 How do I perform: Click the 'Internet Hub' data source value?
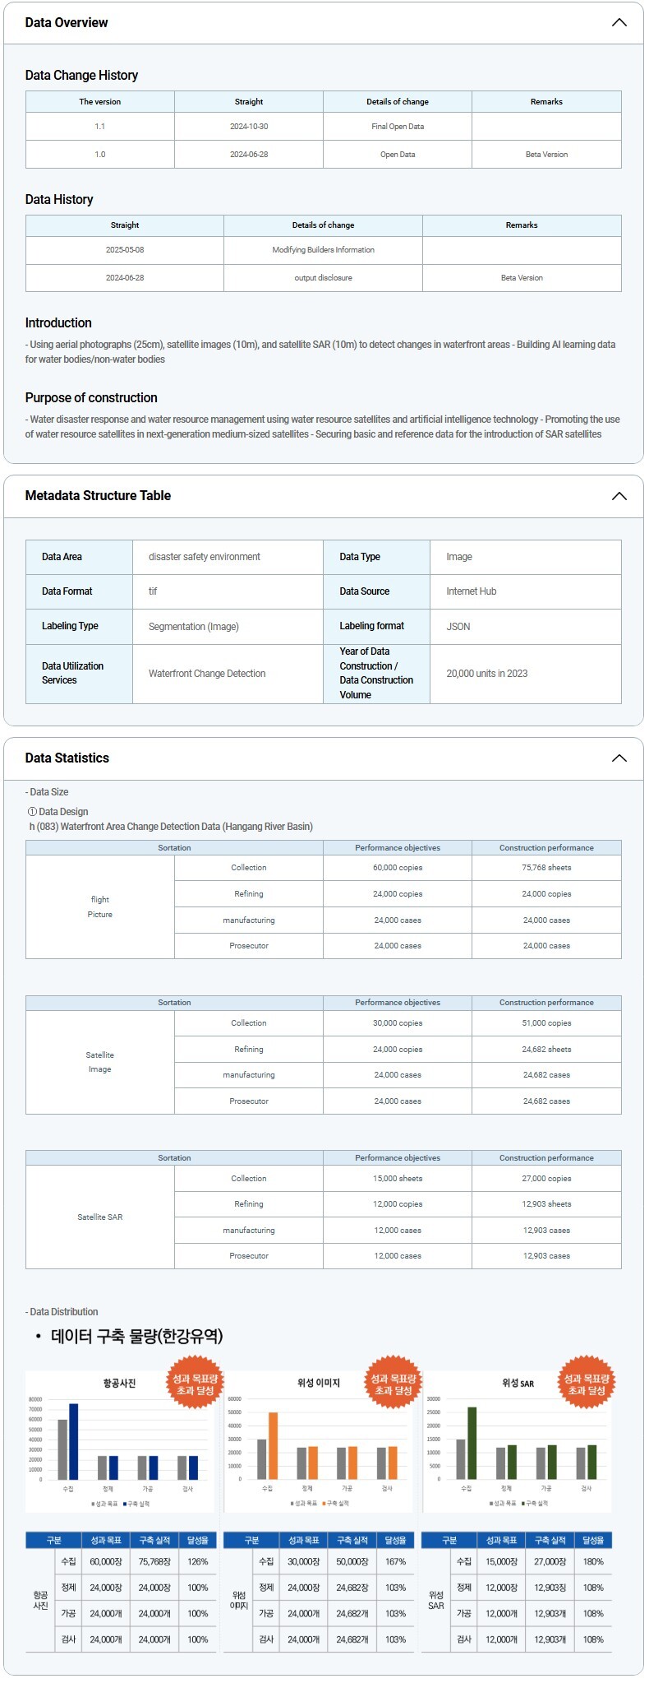coord(471,591)
